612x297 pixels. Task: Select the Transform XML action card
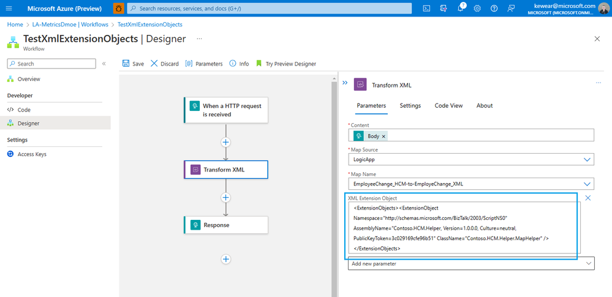coord(226,170)
